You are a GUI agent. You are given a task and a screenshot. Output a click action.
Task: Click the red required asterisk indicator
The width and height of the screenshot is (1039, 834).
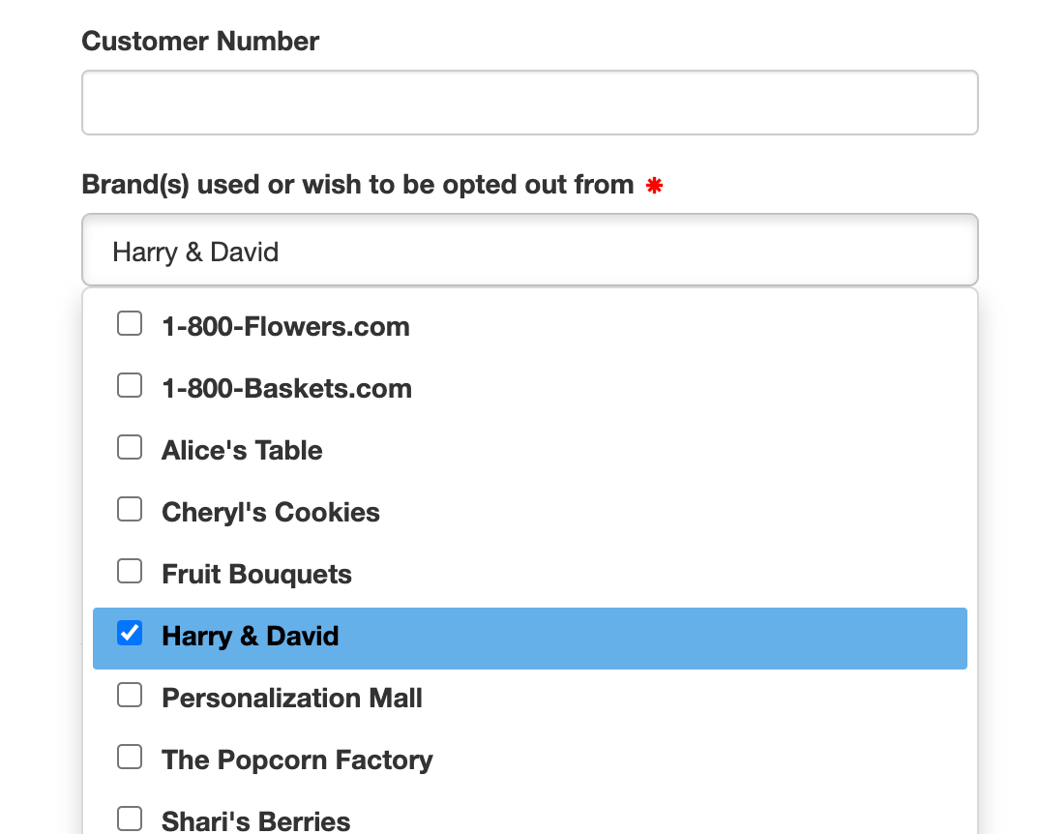(x=656, y=186)
